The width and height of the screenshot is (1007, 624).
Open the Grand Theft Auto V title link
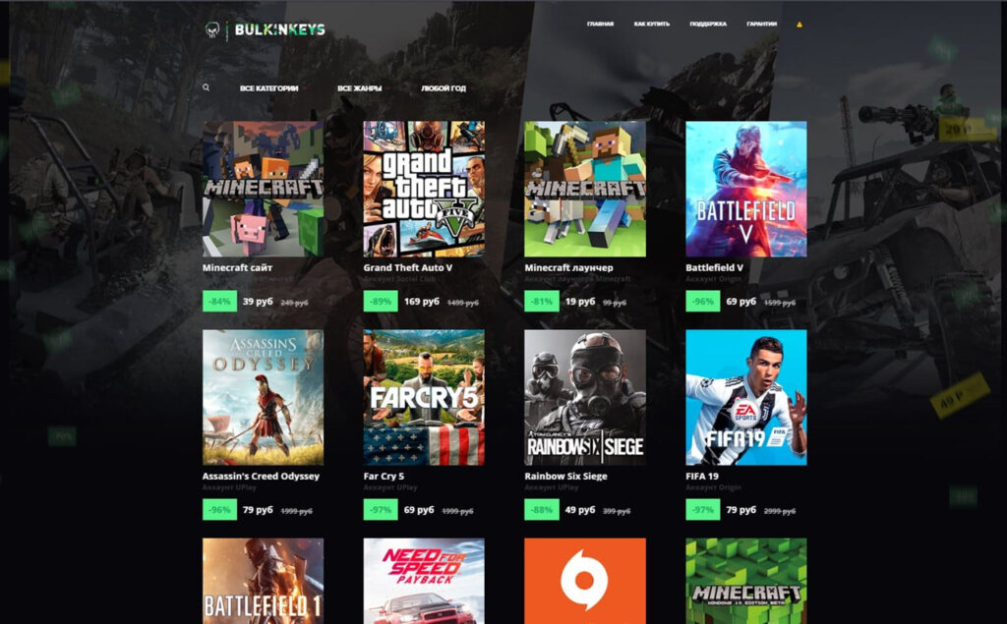click(x=408, y=267)
